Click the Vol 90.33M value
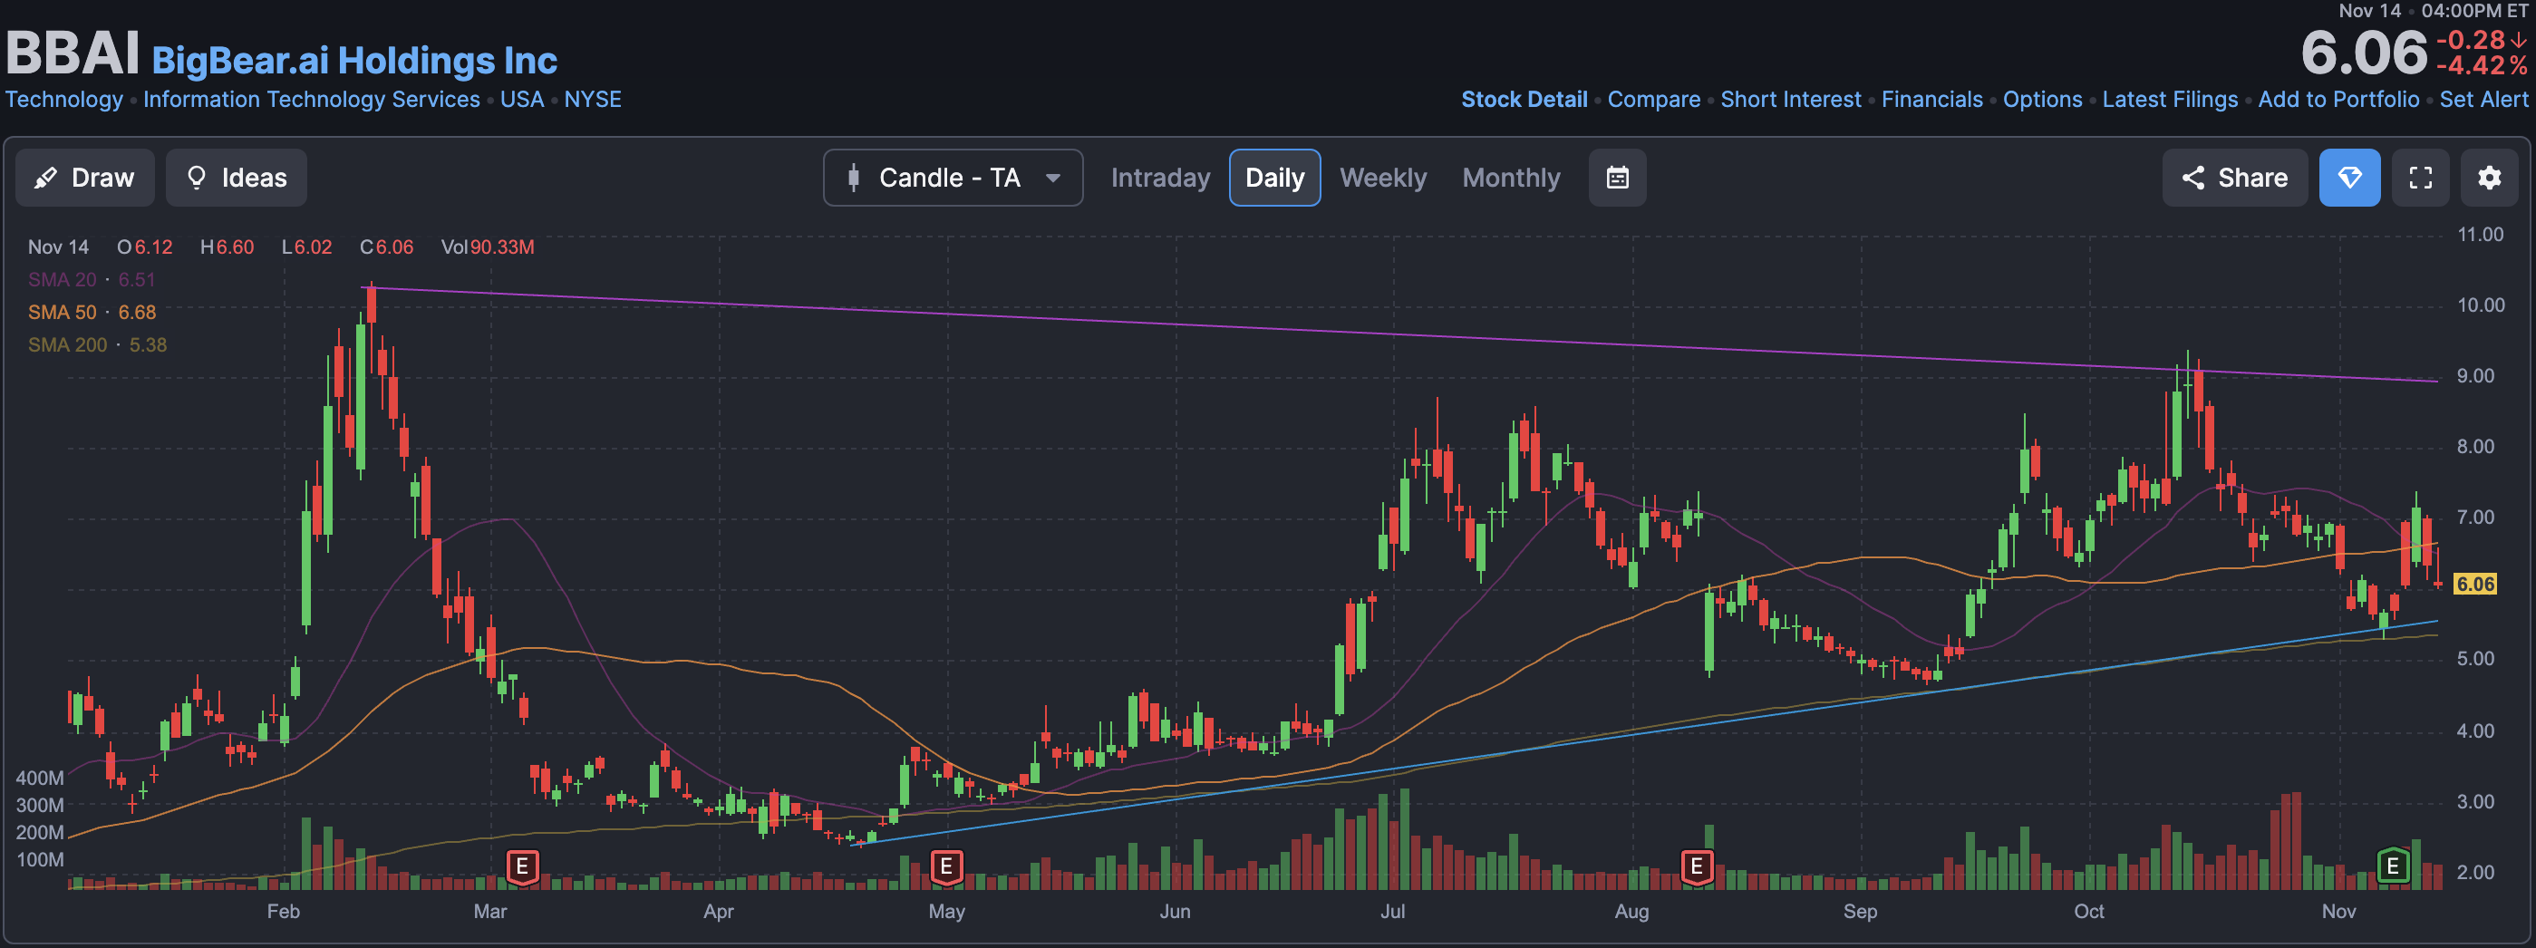 (x=502, y=247)
